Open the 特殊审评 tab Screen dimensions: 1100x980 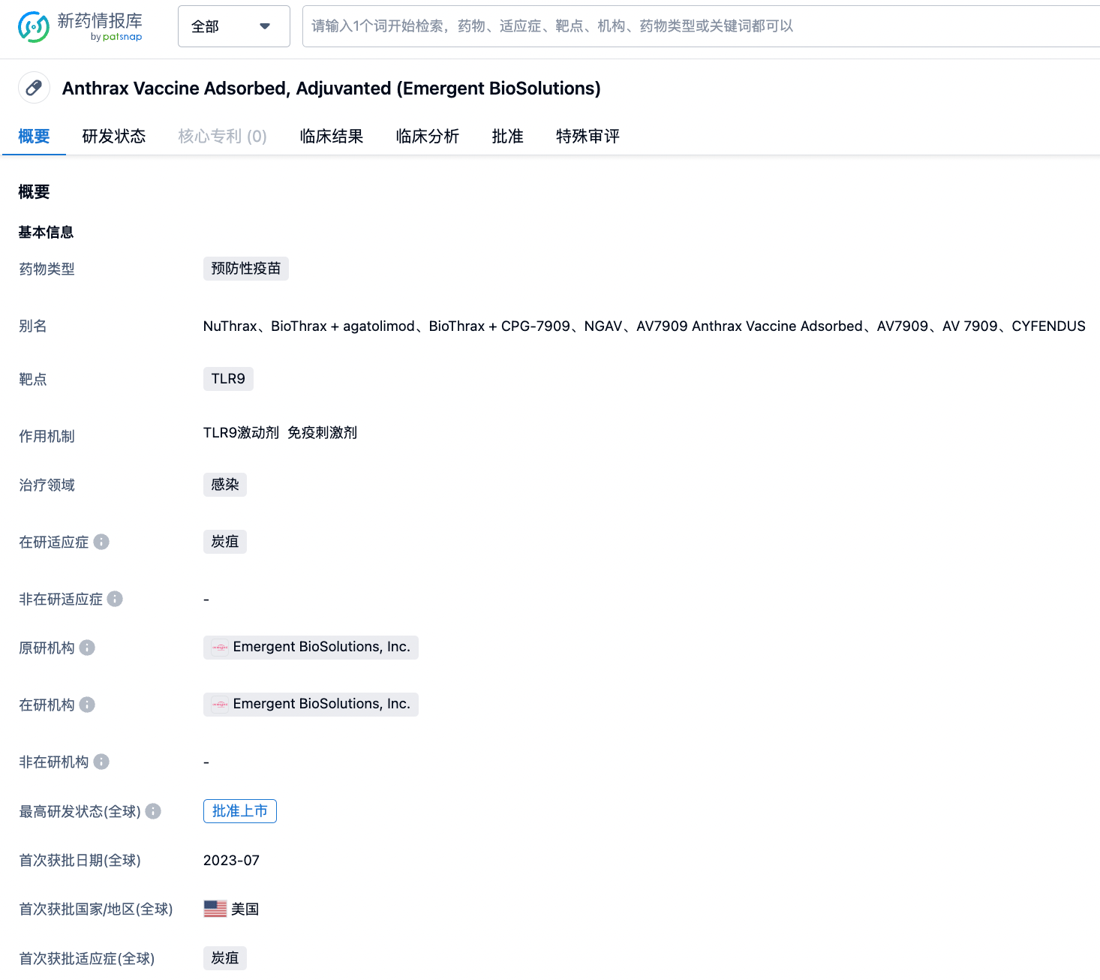click(x=588, y=137)
